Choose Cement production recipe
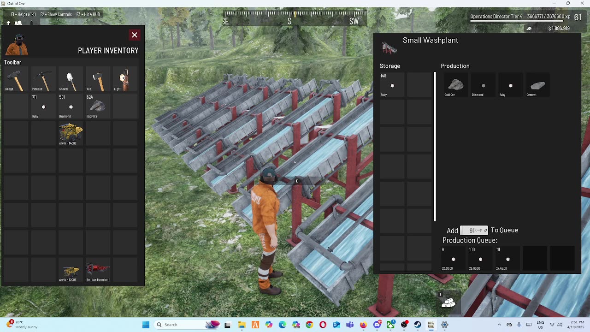The width and height of the screenshot is (590, 332). [x=537, y=85]
